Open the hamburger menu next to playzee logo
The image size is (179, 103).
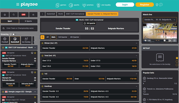[18, 5]
